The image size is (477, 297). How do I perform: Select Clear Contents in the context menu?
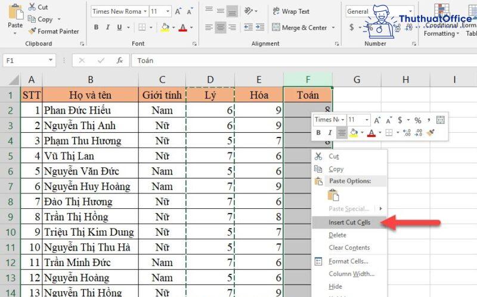click(349, 248)
